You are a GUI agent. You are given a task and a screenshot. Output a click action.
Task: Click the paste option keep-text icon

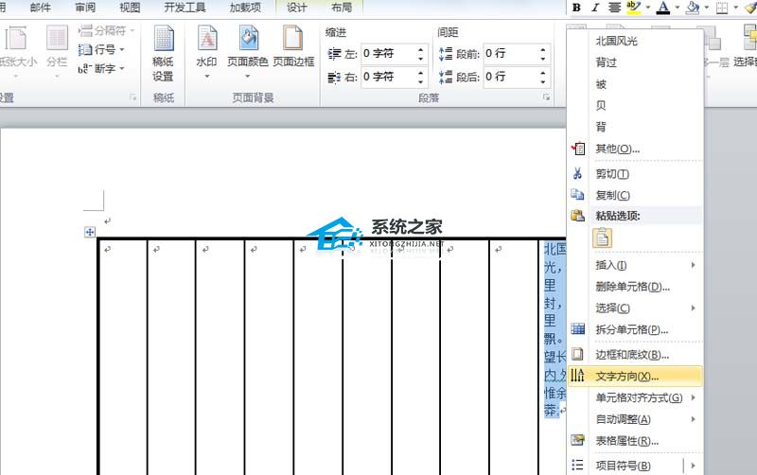pyautogui.click(x=602, y=238)
